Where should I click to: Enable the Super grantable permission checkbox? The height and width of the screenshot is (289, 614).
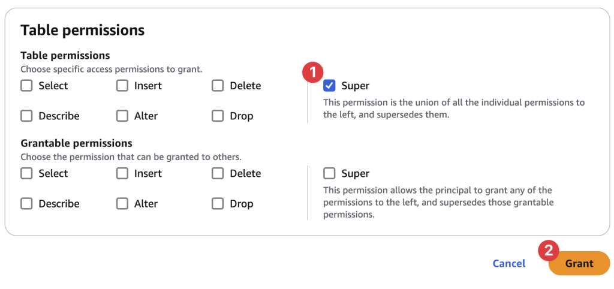(329, 173)
